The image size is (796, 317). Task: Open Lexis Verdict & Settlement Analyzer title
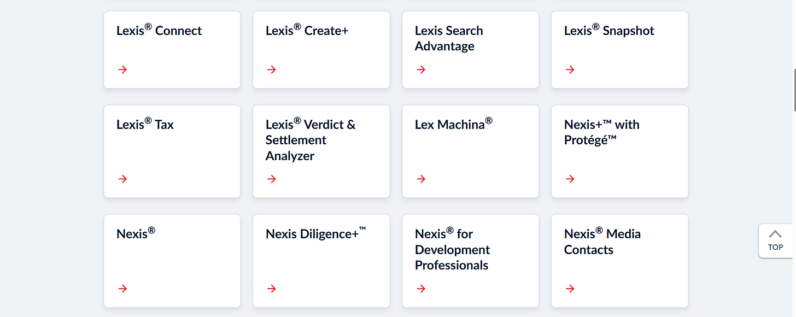point(311,140)
